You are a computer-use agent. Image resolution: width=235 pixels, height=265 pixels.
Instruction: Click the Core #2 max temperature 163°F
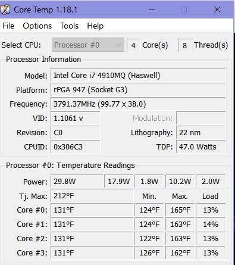click(180, 239)
